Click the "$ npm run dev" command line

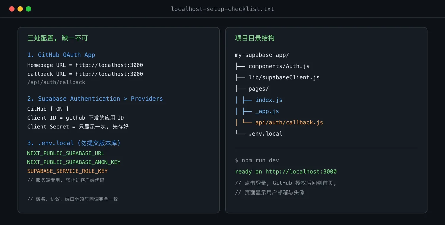pos(257,160)
